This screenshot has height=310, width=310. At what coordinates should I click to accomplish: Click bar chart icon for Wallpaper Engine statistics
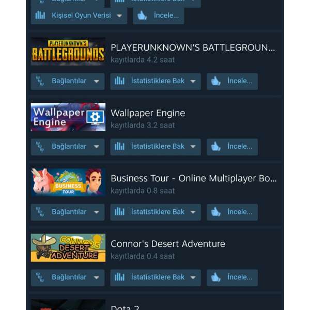(x=120, y=146)
